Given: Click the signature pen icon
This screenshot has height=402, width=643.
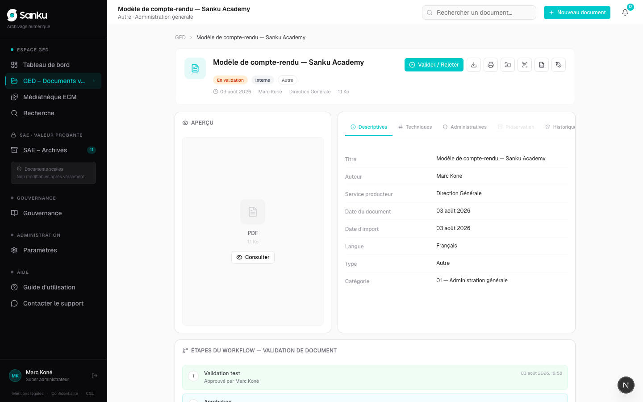Looking at the screenshot, I should point(559,65).
